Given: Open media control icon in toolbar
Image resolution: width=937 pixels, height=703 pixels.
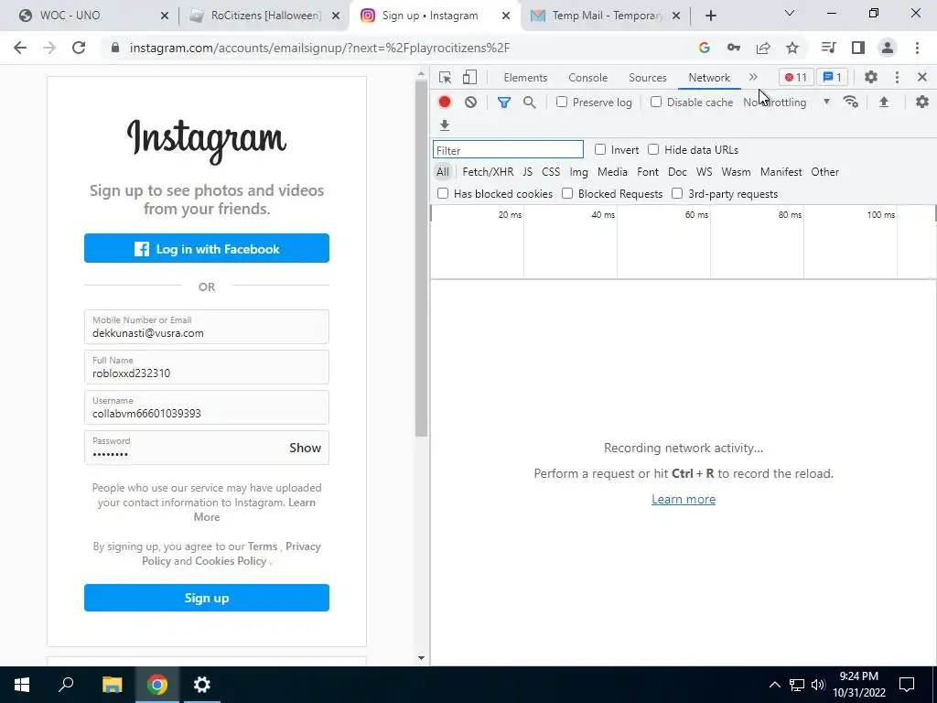Looking at the screenshot, I should click(828, 48).
